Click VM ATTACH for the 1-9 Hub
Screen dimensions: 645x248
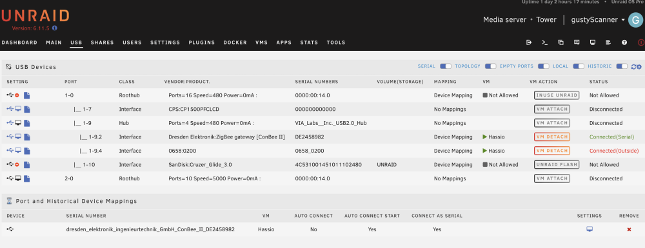[x=551, y=123]
